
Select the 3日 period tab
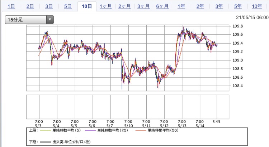click(49, 6)
